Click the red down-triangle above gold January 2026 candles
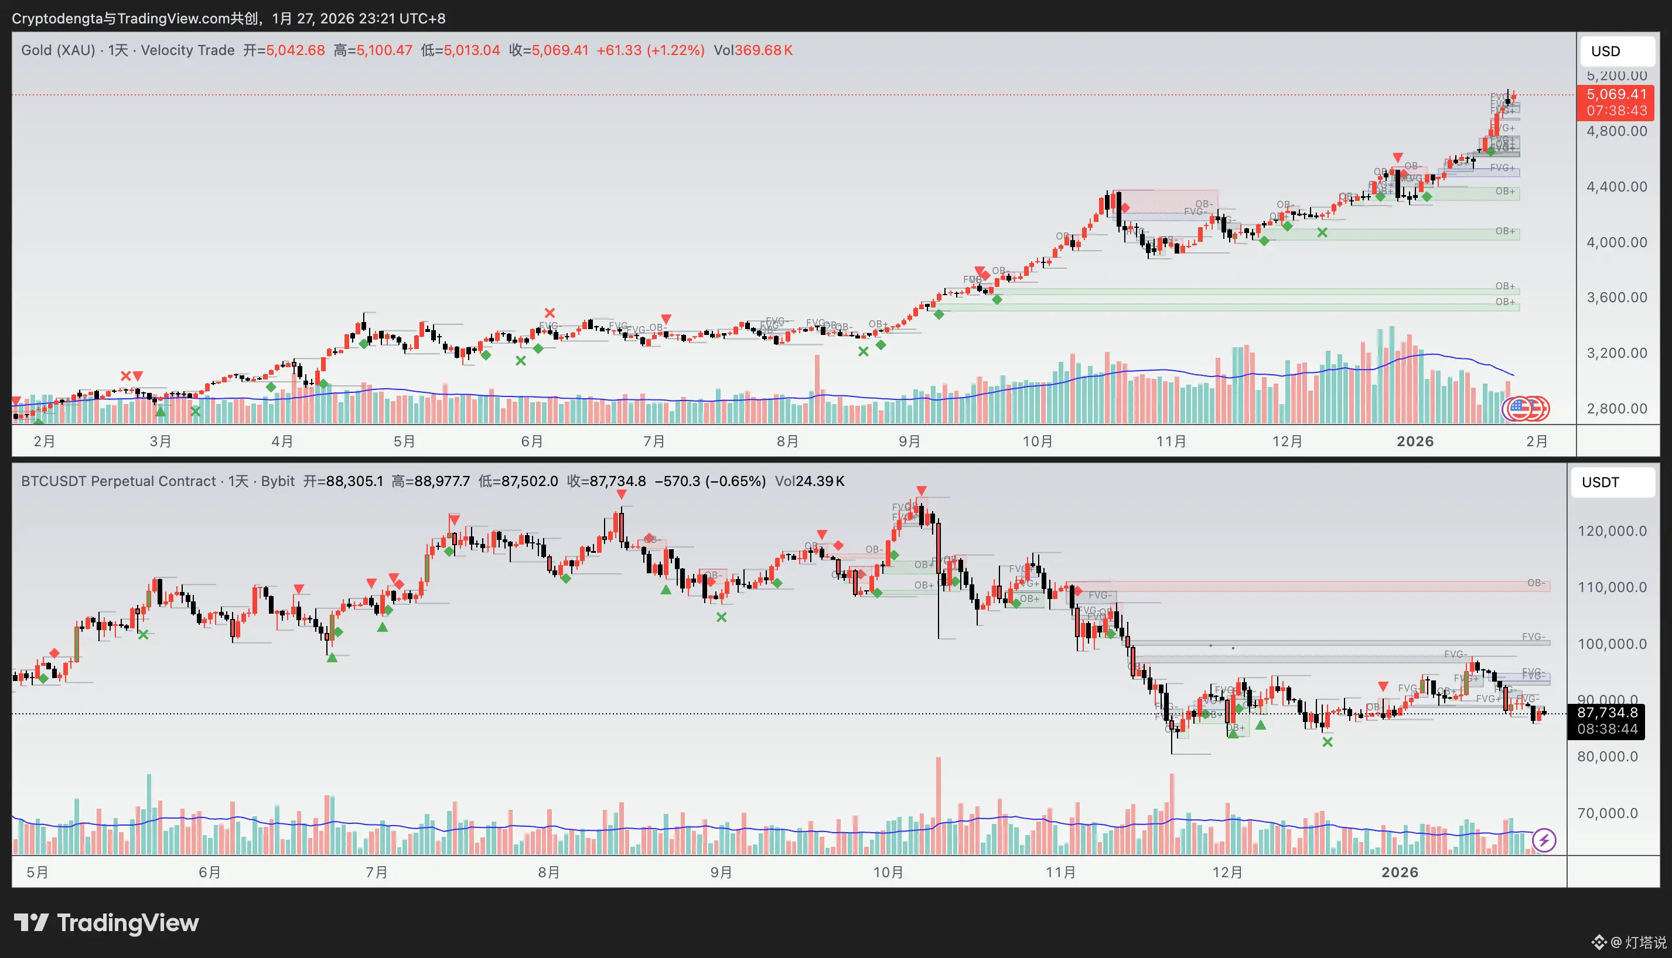Image resolution: width=1672 pixels, height=958 pixels. click(1397, 158)
